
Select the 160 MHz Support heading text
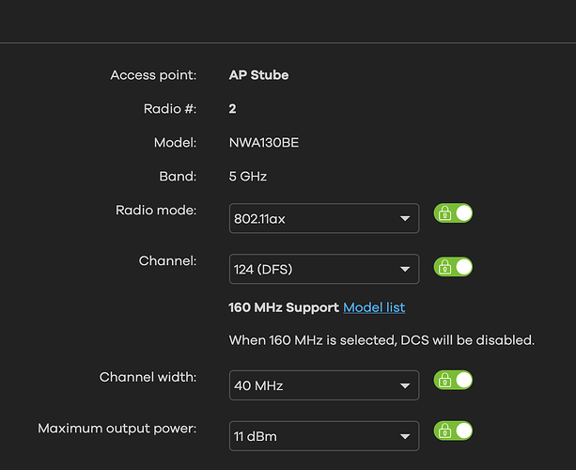click(283, 307)
